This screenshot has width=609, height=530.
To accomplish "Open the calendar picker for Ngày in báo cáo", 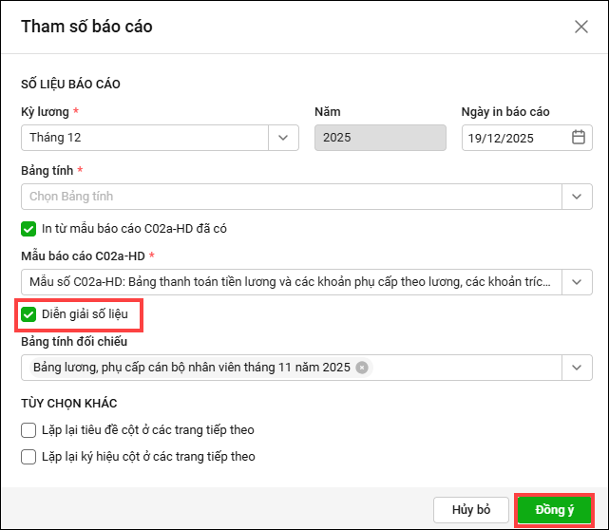I will [x=578, y=138].
